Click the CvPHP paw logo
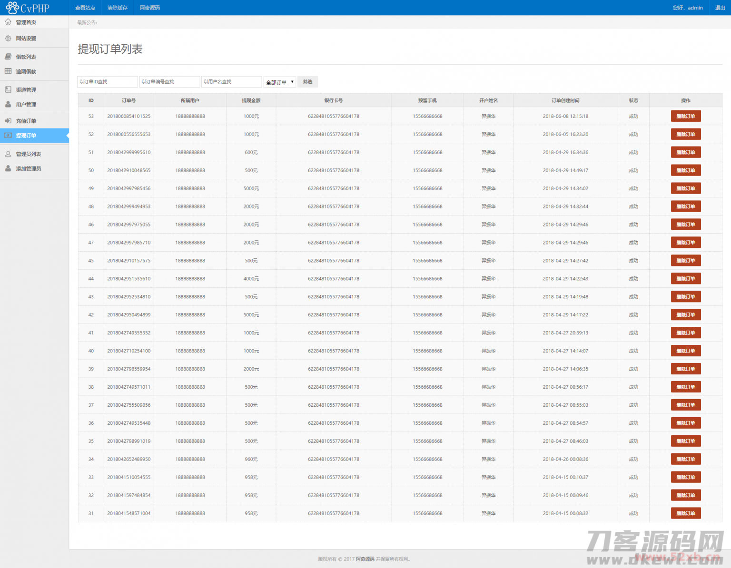This screenshot has height=568, width=731. [x=12, y=8]
